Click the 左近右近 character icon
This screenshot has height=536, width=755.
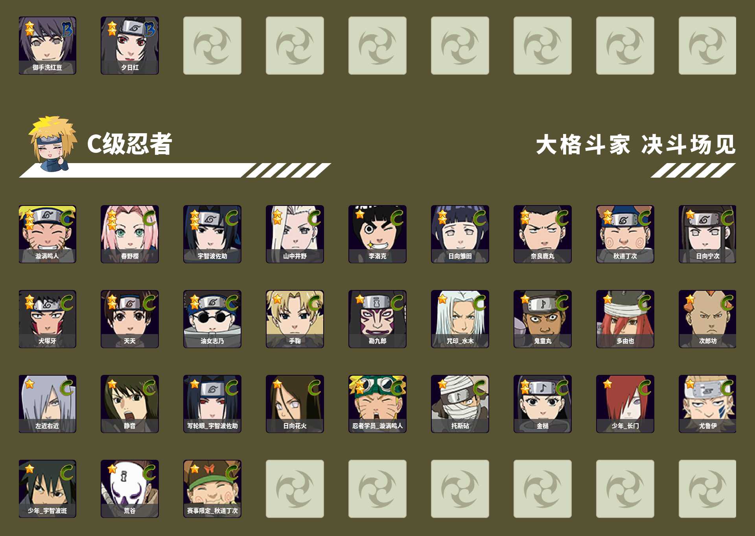click(47, 404)
